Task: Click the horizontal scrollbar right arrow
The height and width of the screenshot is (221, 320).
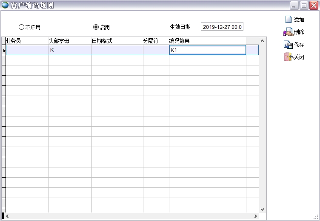Action: [255, 216]
